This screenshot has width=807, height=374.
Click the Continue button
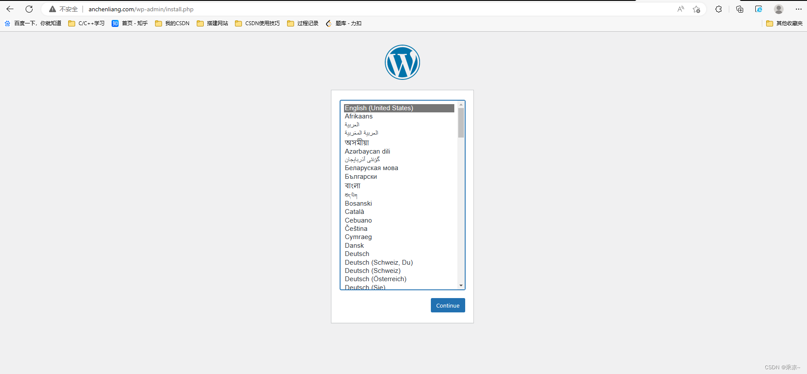[448, 305]
